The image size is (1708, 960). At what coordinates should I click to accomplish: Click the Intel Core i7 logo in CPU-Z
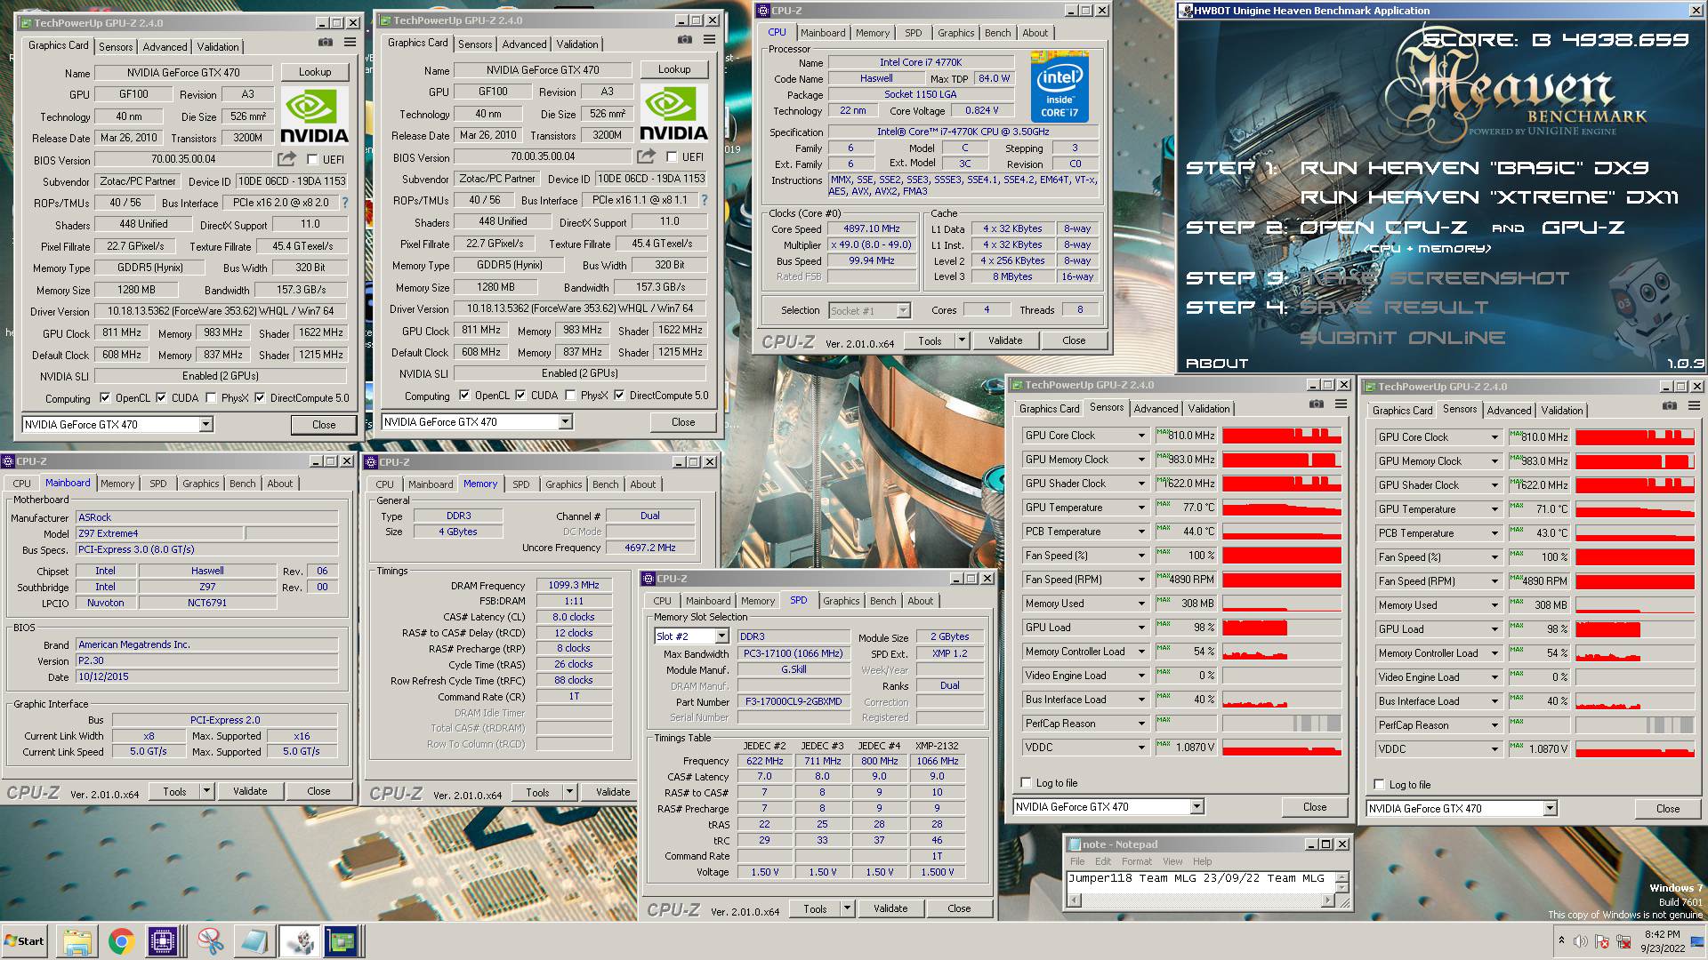pyautogui.click(x=1059, y=86)
